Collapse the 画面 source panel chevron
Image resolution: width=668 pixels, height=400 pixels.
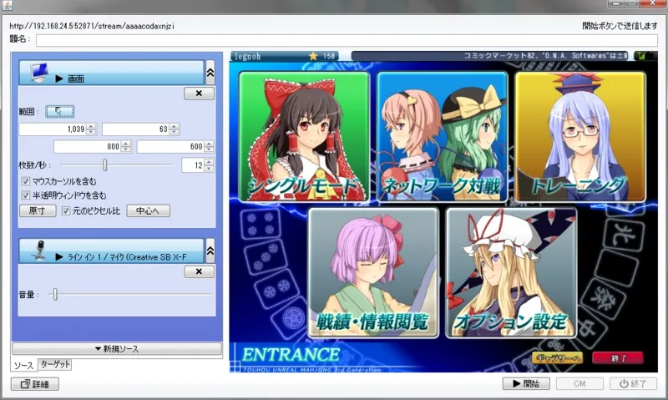click(210, 73)
